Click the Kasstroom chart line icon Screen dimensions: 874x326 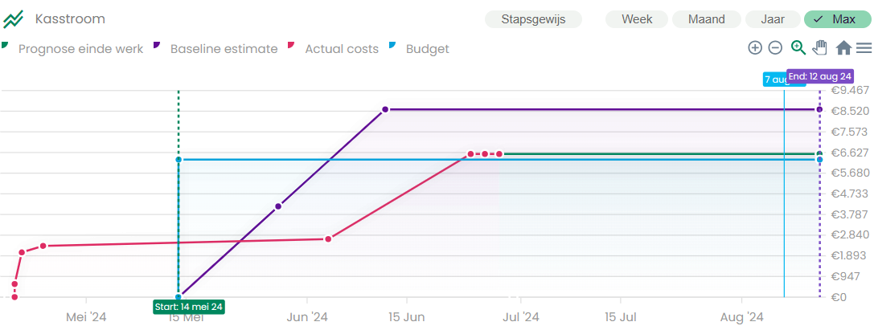13,19
